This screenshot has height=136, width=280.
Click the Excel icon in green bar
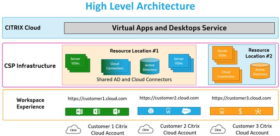[x=97, y=112]
